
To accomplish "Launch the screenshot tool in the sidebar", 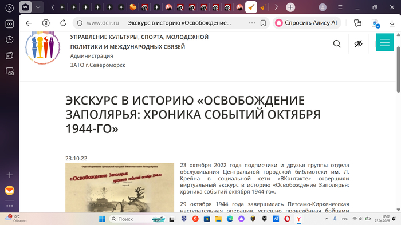I will pyautogui.click(x=10, y=71).
